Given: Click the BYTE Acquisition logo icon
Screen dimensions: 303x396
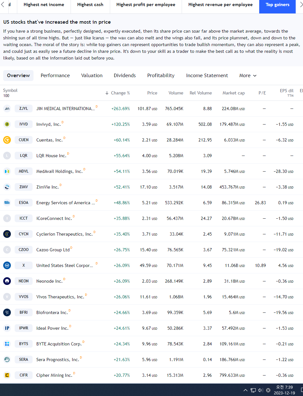Looking at the screenshot, I should pos(7,344).
